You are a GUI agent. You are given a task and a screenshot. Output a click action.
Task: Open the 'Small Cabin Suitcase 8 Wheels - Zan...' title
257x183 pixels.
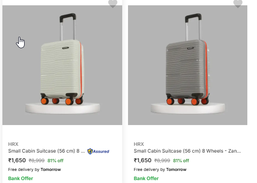pos(187,151)
